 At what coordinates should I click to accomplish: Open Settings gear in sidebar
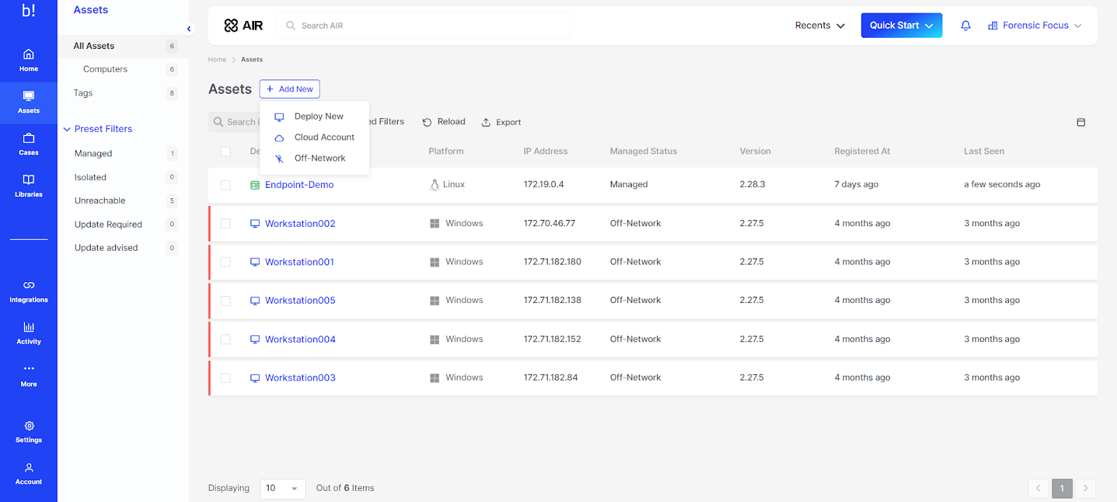pos(29,432)
